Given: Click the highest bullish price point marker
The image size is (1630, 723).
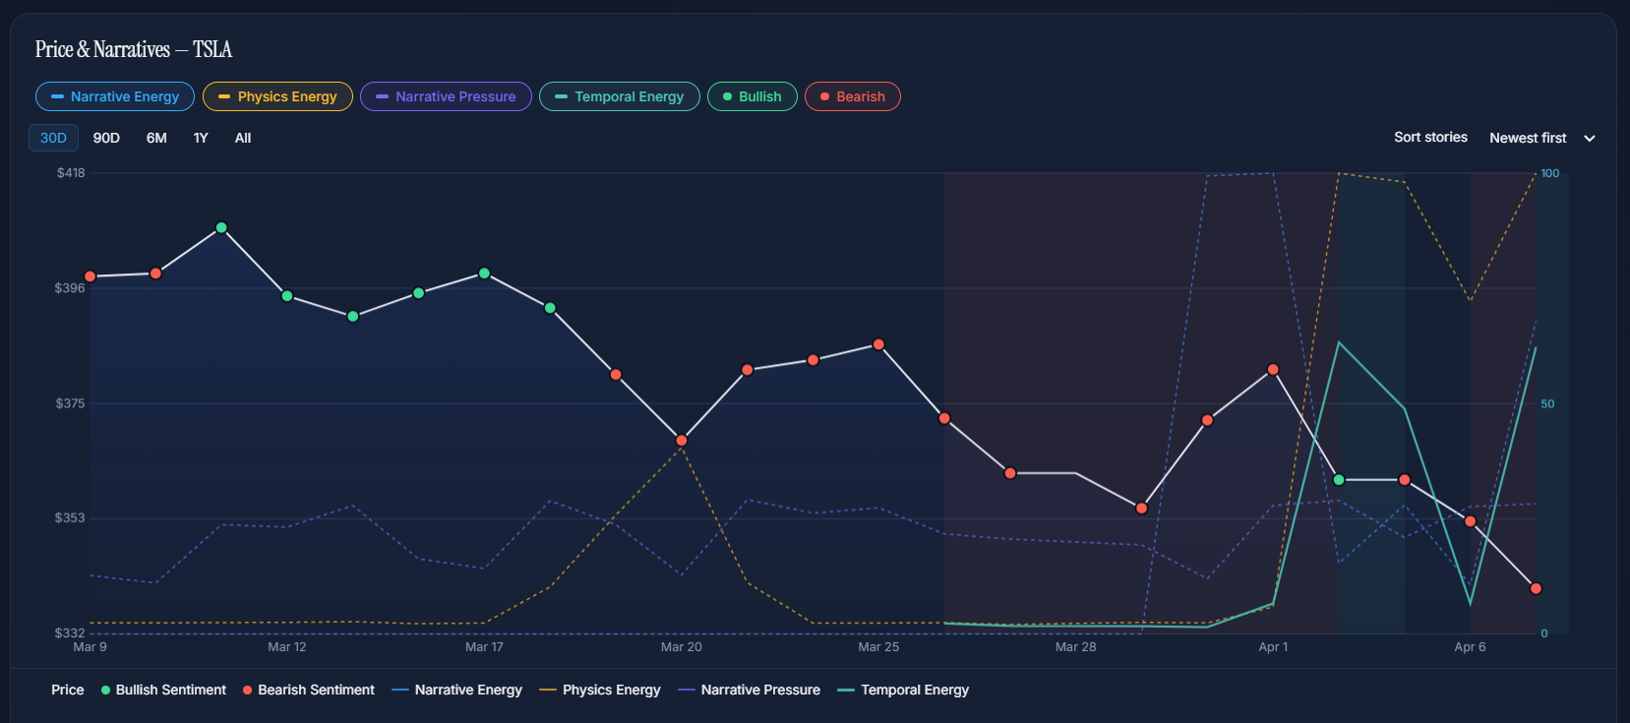Looking at the screenshot, I should 221,227.
